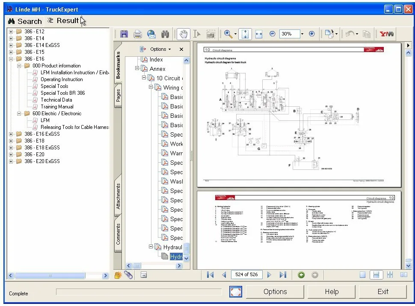Open the LFM document under Electric
Image resolution: width=415 pixels, height=306 pixels.
(45, 120)
